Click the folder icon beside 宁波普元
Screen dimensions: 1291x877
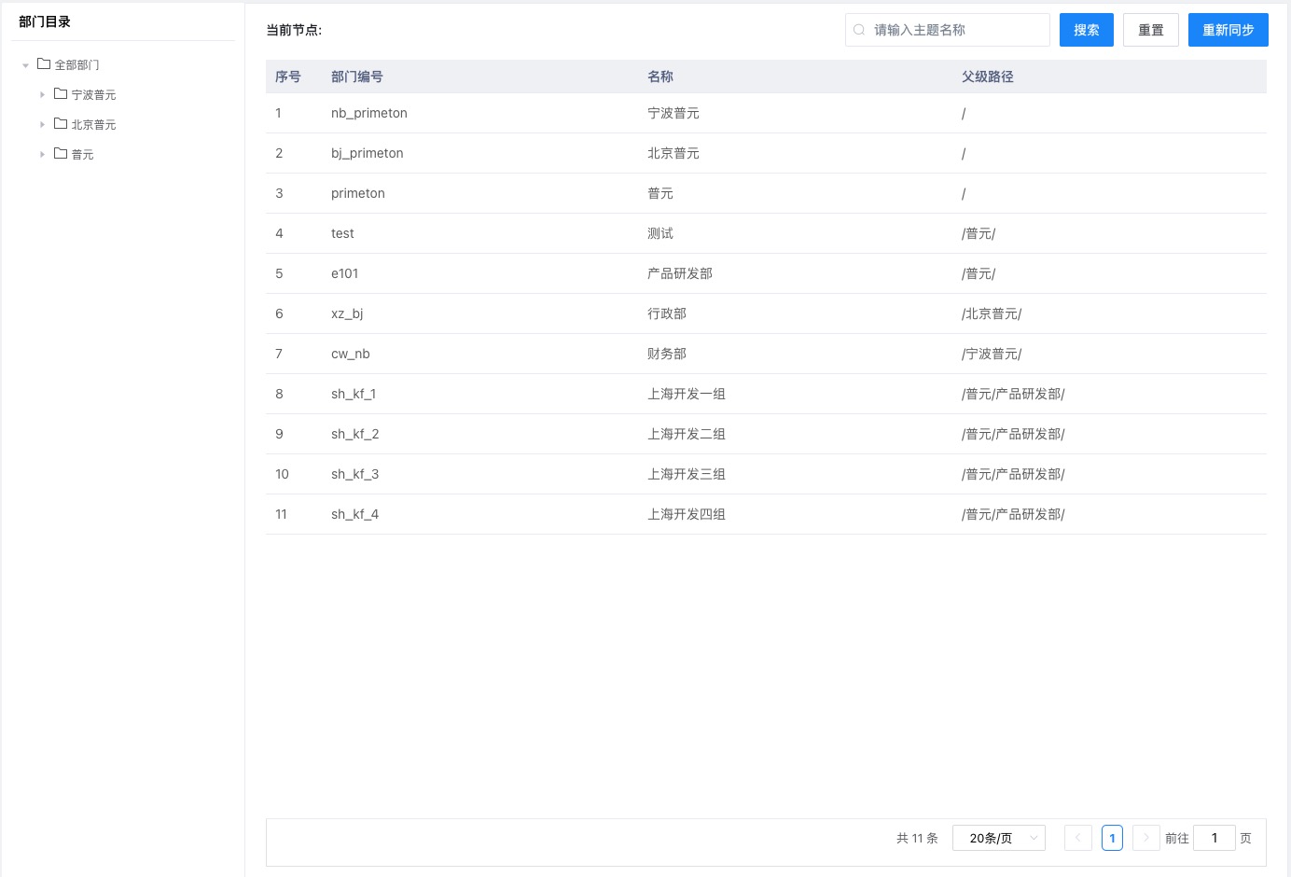[60, 93]
